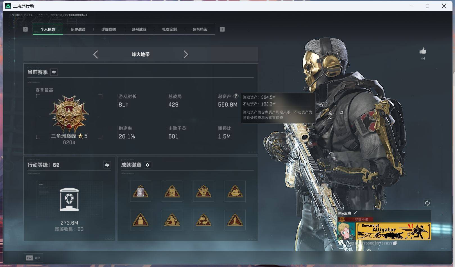This screenshot has height=267, width=455.
Task: Edit nickname with pencil icon next to 抖y沉痛
Action: [x=355, y=213]
